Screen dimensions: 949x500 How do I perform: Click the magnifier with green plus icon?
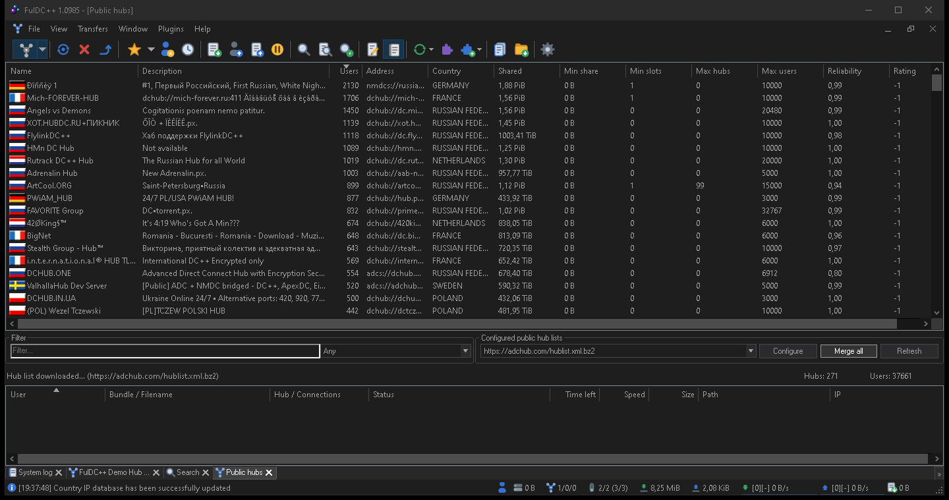click(x=346, y=49)
